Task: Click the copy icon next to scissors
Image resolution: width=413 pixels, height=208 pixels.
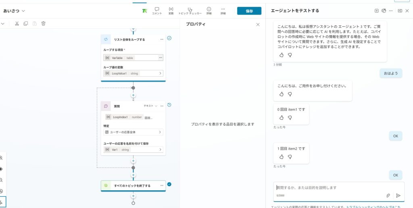Action: point(26,23)
